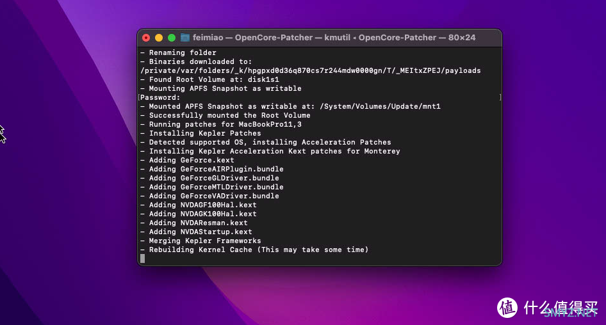Click the green full-screen window button
606x325 pixels.
tap(172, 38)
